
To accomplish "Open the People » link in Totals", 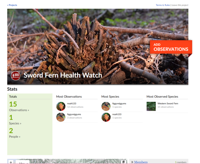I will 15,137.
